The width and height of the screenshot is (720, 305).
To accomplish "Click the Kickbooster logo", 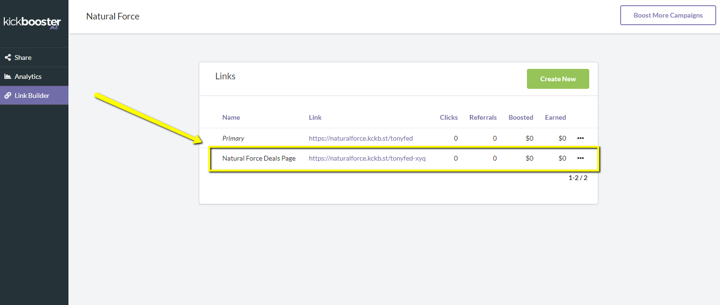I will click(x=32, y=23).
